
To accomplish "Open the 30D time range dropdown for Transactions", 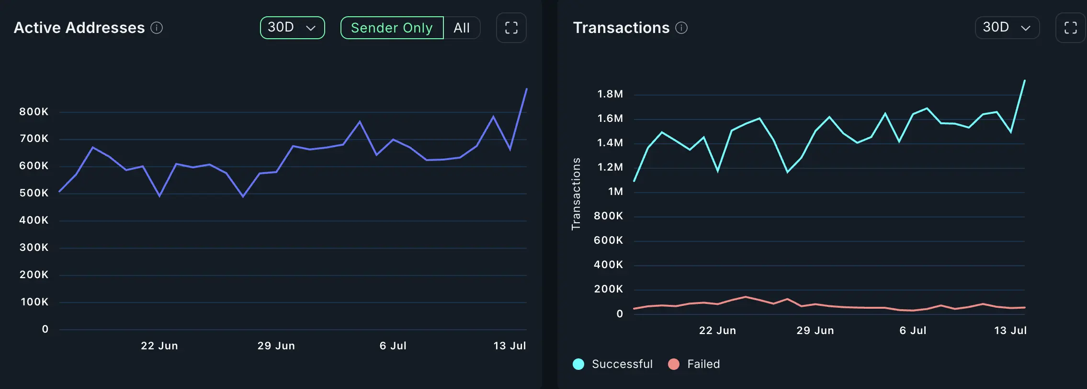I will (x=1007, y=28).
